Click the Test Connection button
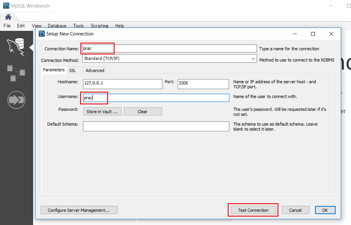 pyautogui.click(x=253, y=210)
